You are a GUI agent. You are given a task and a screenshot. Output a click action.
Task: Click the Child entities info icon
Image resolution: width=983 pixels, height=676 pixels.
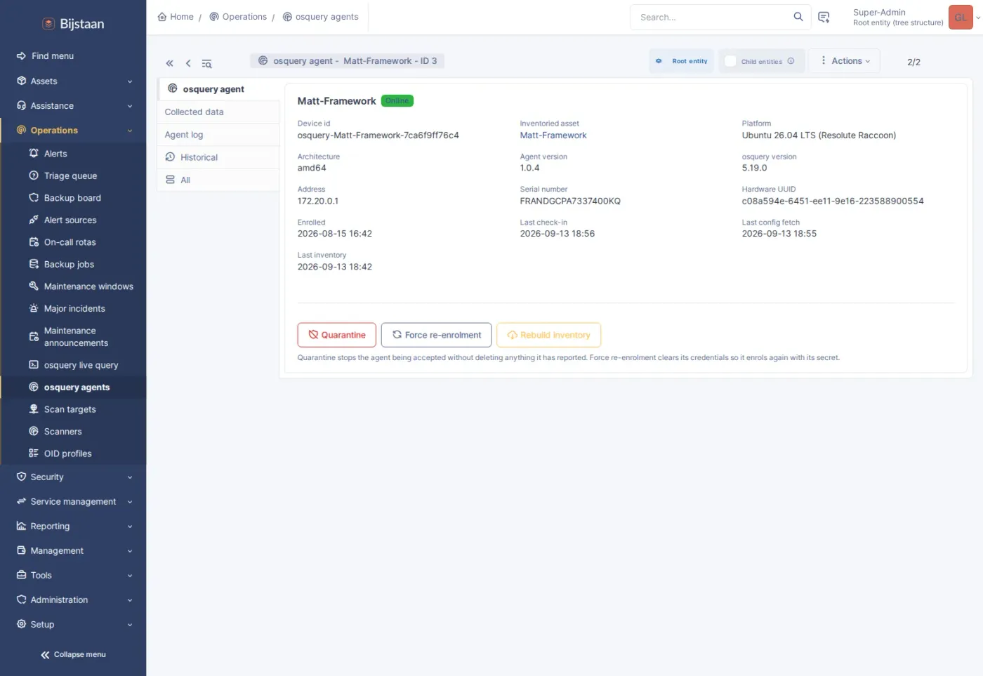click(791, 61)
